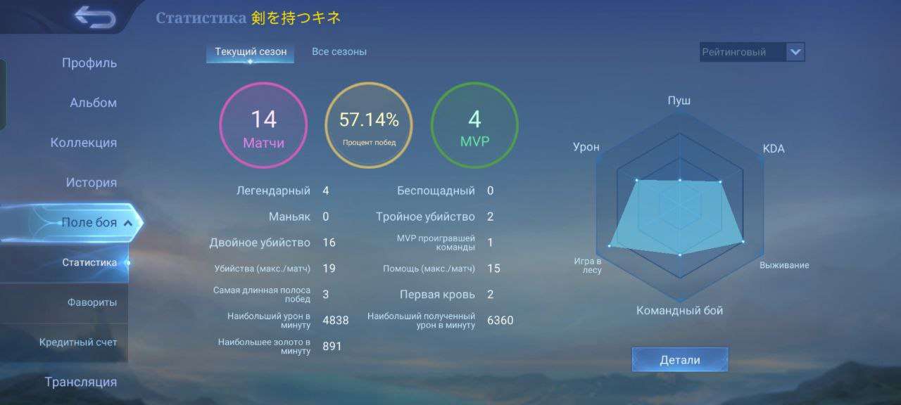
Task: Click the MVP проигравшей команды label
Action: point(436,243)
